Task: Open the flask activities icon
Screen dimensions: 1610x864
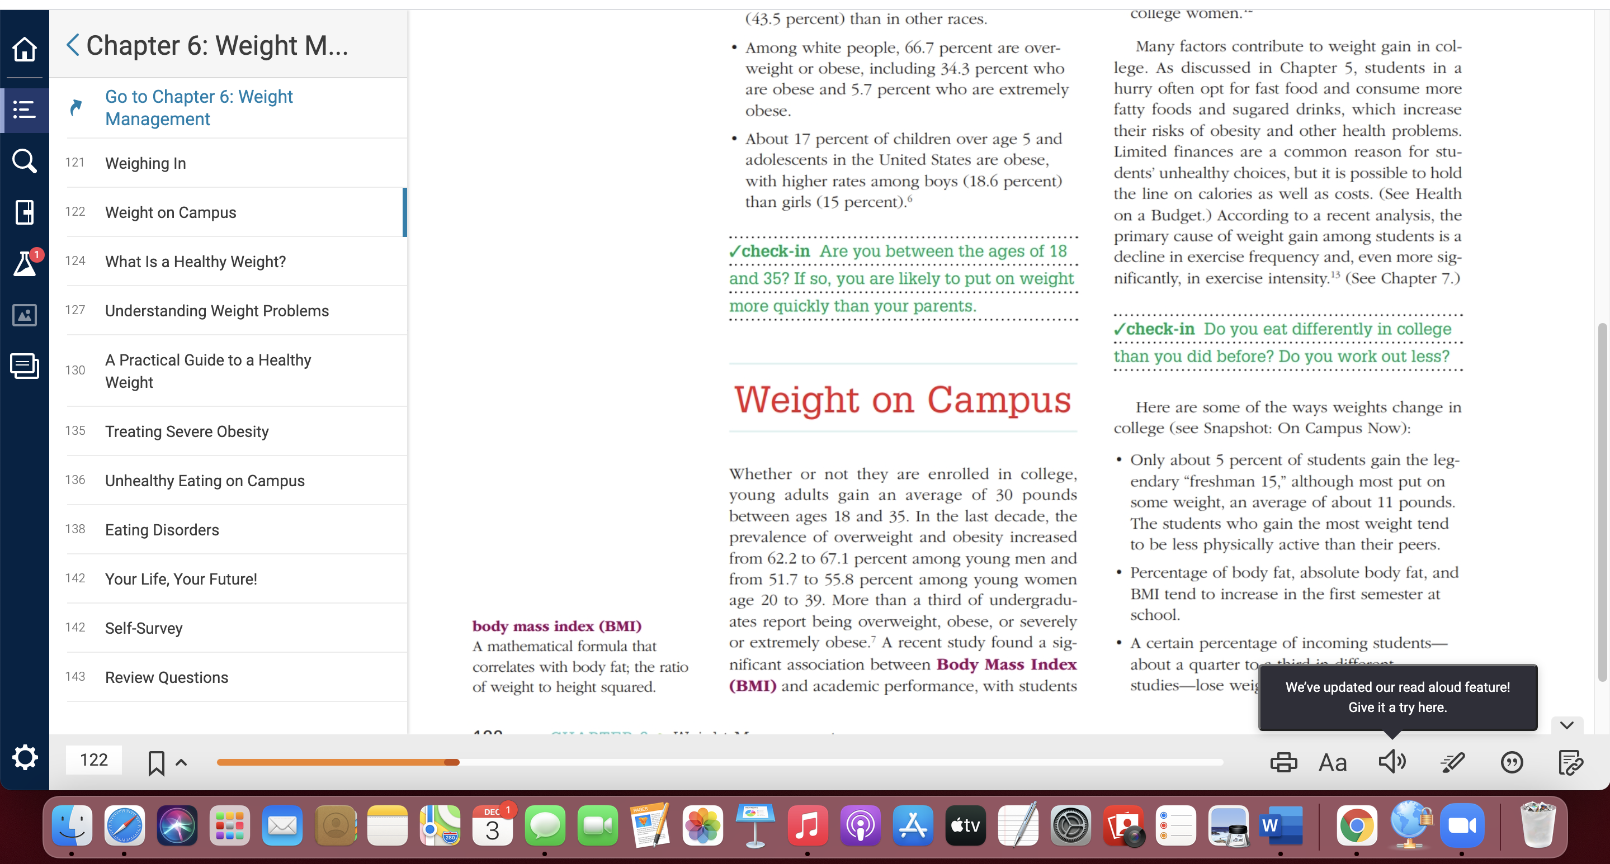Action: coord(25,263)
